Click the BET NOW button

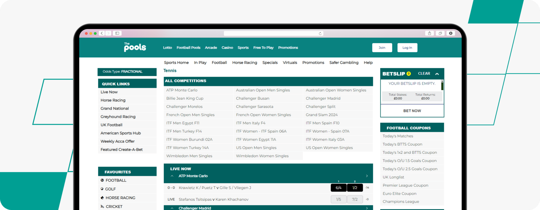(412, 111)
